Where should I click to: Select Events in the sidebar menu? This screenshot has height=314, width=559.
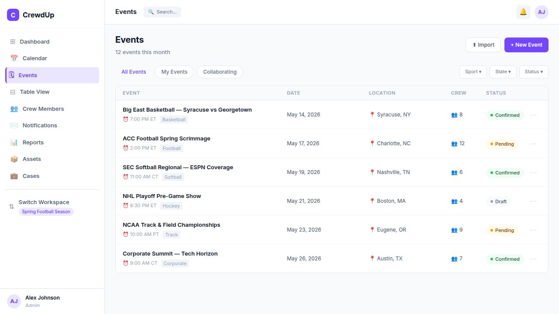(x=52, y=75)
